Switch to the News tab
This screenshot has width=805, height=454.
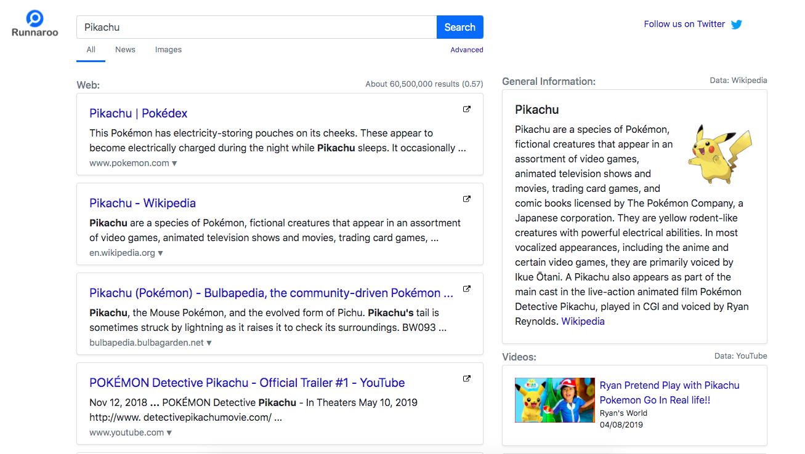point(125,50)
